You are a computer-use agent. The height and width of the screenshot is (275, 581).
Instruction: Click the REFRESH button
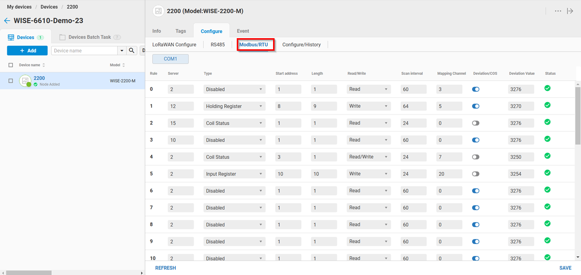166,268
